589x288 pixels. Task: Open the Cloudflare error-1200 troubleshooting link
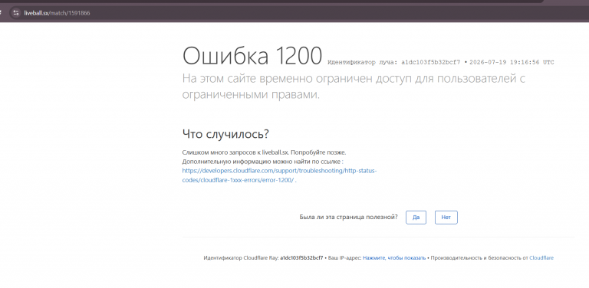(279, 175)
